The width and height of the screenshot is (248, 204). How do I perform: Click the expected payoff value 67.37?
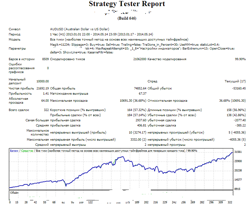pos(142,94)
